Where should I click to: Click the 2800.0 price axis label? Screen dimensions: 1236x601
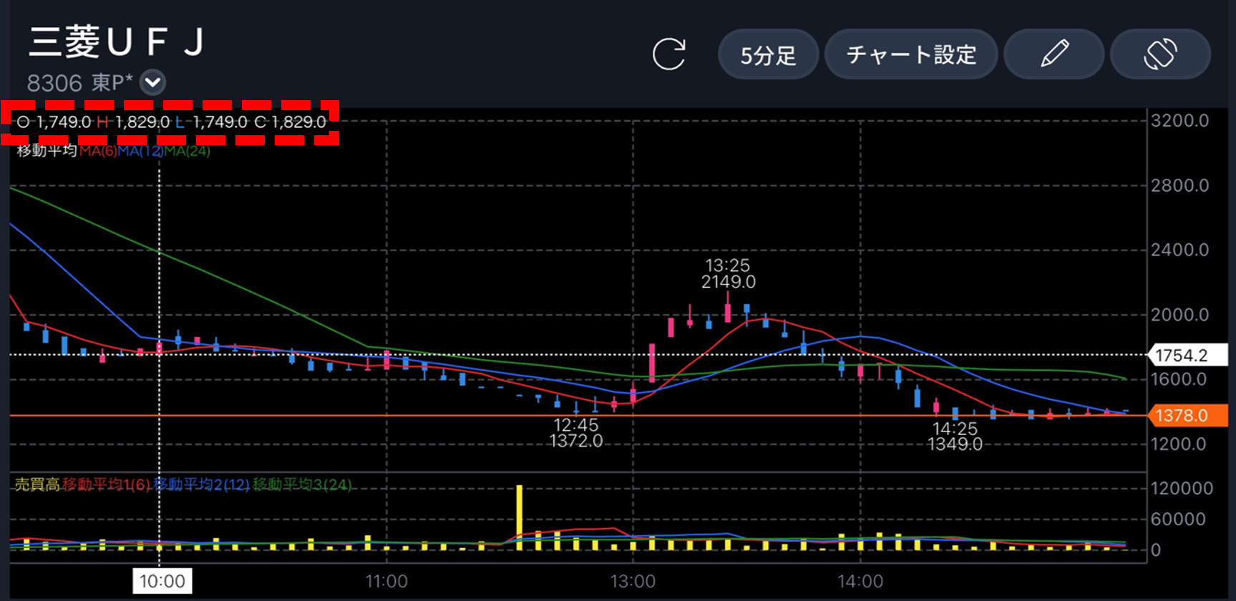(1180, 186)
